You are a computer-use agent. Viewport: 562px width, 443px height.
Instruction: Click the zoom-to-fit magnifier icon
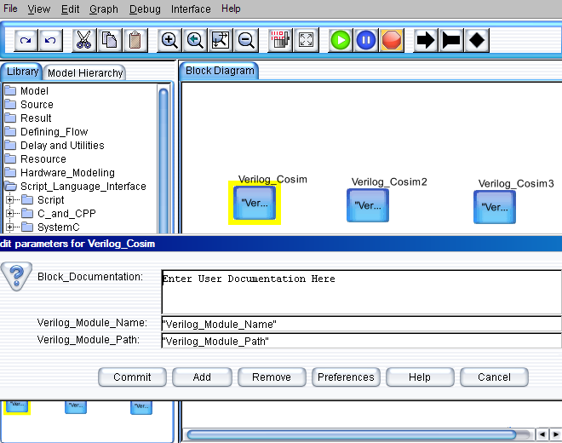coord(221,40)
